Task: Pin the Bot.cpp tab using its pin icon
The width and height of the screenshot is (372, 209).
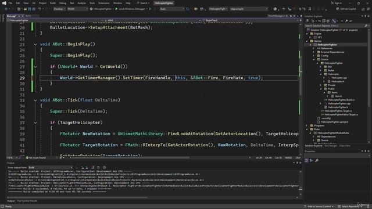Action: click(19, 16)
